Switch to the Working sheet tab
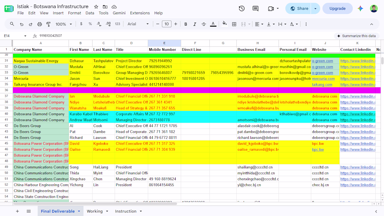This screenshot has height=216, width=384. 95,211
